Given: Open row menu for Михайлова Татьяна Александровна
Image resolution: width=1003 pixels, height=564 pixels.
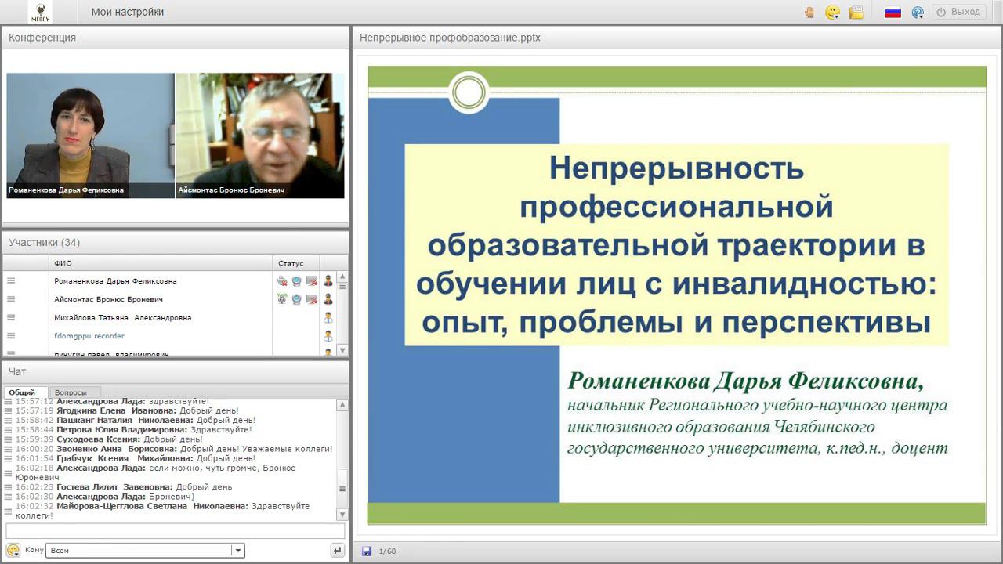Looking at the screenshot, I should click(x=11, y=318).
